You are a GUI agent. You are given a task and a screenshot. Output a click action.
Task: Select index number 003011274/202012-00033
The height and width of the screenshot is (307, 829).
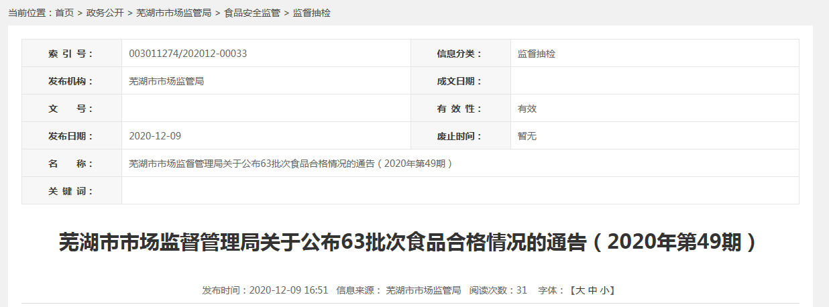(x=188, y=54)
